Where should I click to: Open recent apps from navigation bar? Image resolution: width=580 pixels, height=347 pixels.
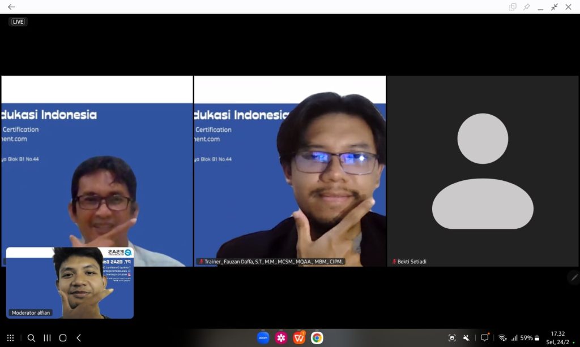(x=47, y=338)
